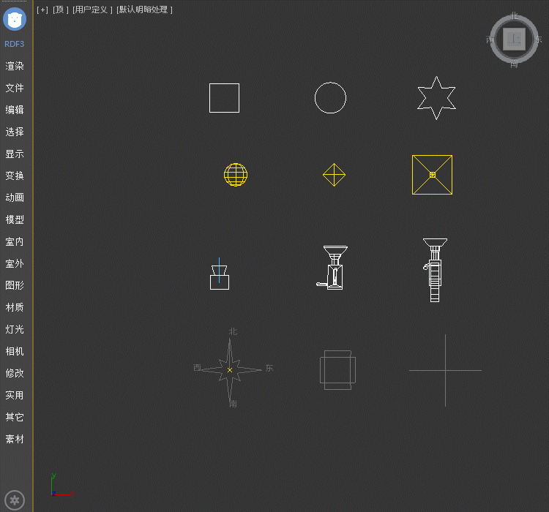Click the RDF3 label
The height and width of the screenshot is (512, 549).
(x=15, y=44)
